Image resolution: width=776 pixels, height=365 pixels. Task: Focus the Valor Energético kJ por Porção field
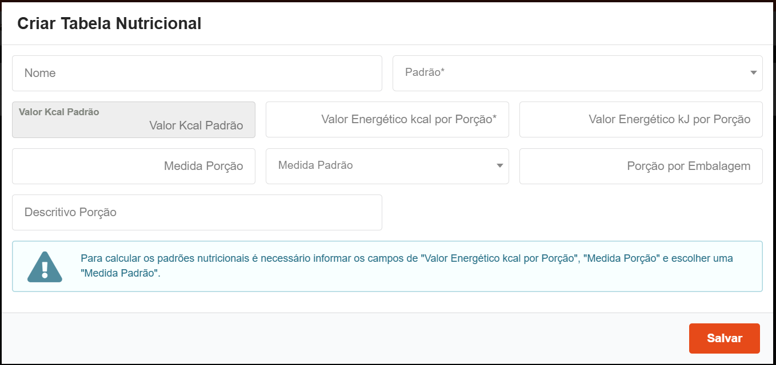click(x=641, y=120)
